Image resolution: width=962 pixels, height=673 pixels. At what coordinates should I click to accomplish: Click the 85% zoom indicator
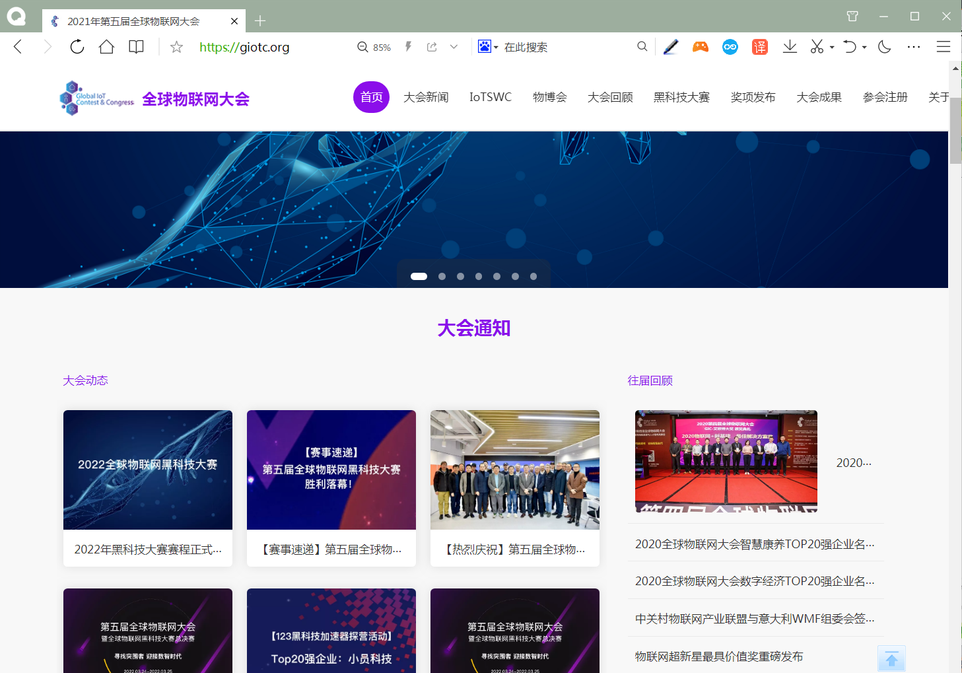(374, 48)
